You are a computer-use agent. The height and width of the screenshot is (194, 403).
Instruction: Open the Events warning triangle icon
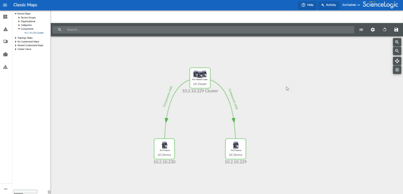(x=5, y=29)
